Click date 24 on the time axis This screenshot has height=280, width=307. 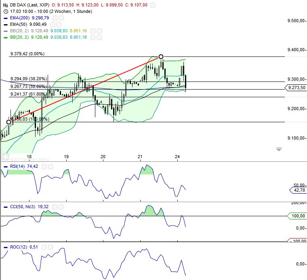177,157
